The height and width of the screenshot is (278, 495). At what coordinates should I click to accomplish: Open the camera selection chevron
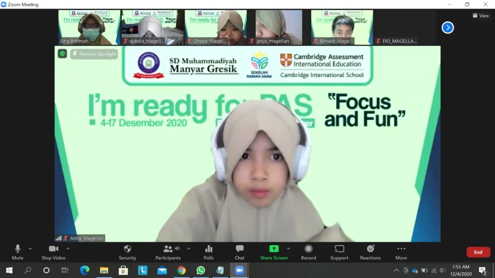click(x=68, y=250)
